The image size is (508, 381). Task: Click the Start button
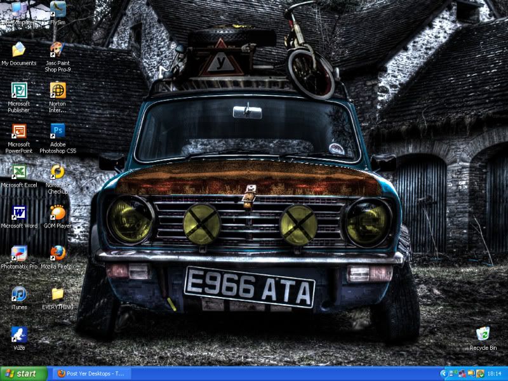[x=23, y=374]
